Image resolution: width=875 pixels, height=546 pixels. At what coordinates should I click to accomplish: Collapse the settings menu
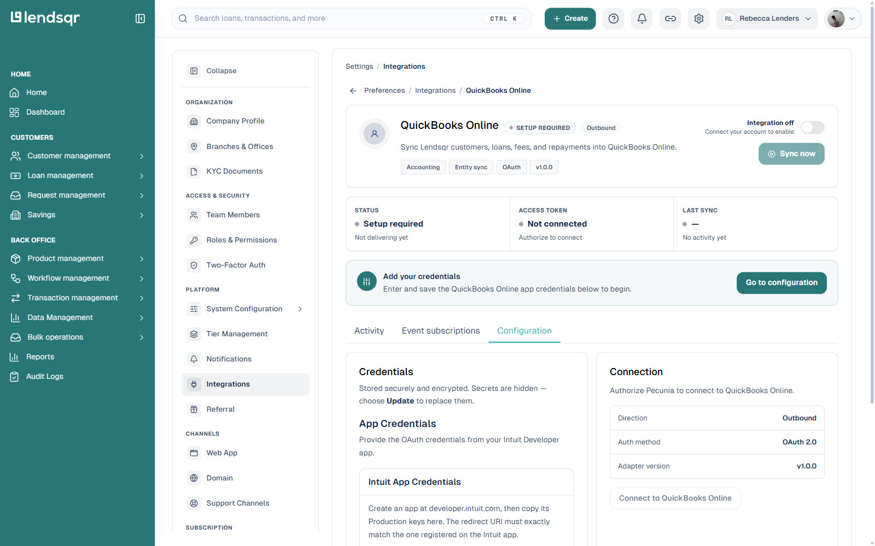pyautogui.click(x=246, y=71)
